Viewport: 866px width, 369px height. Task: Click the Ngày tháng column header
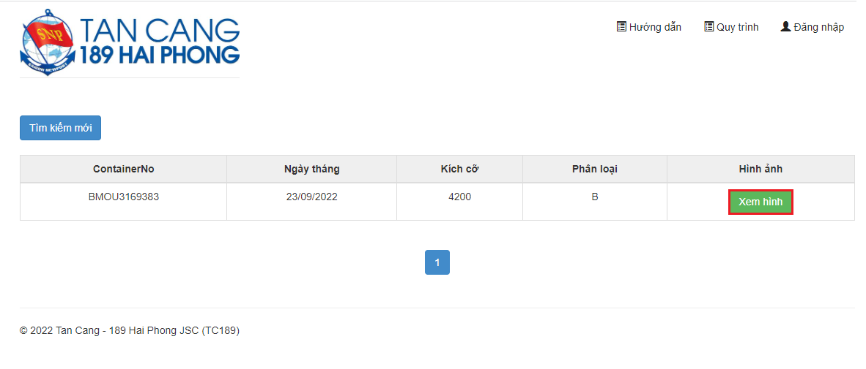click(311, 169)
